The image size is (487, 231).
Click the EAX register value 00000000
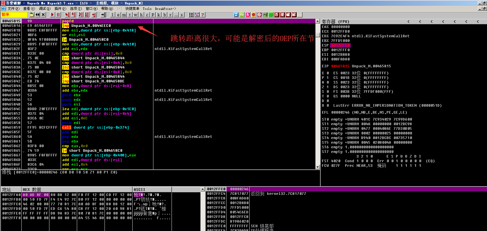pyautogui.click(x=340, y=27)
